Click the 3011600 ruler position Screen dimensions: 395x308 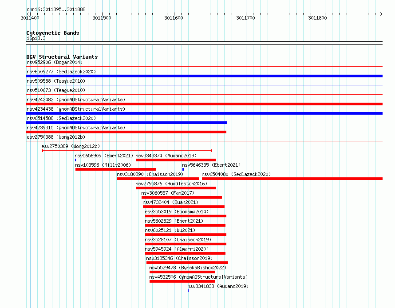click(x=174, y=18)
